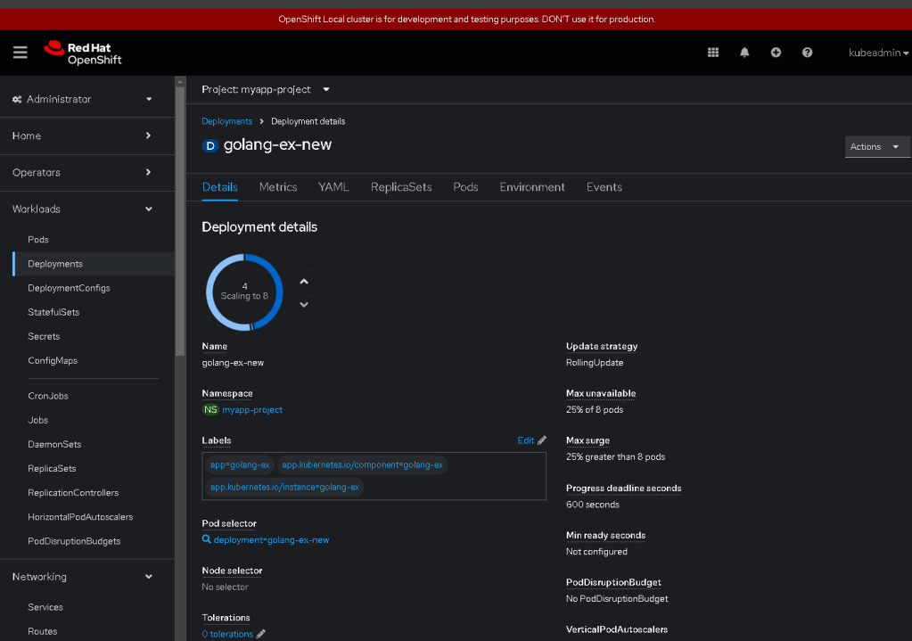Open Jobs in the sidebar

(37, 420)
